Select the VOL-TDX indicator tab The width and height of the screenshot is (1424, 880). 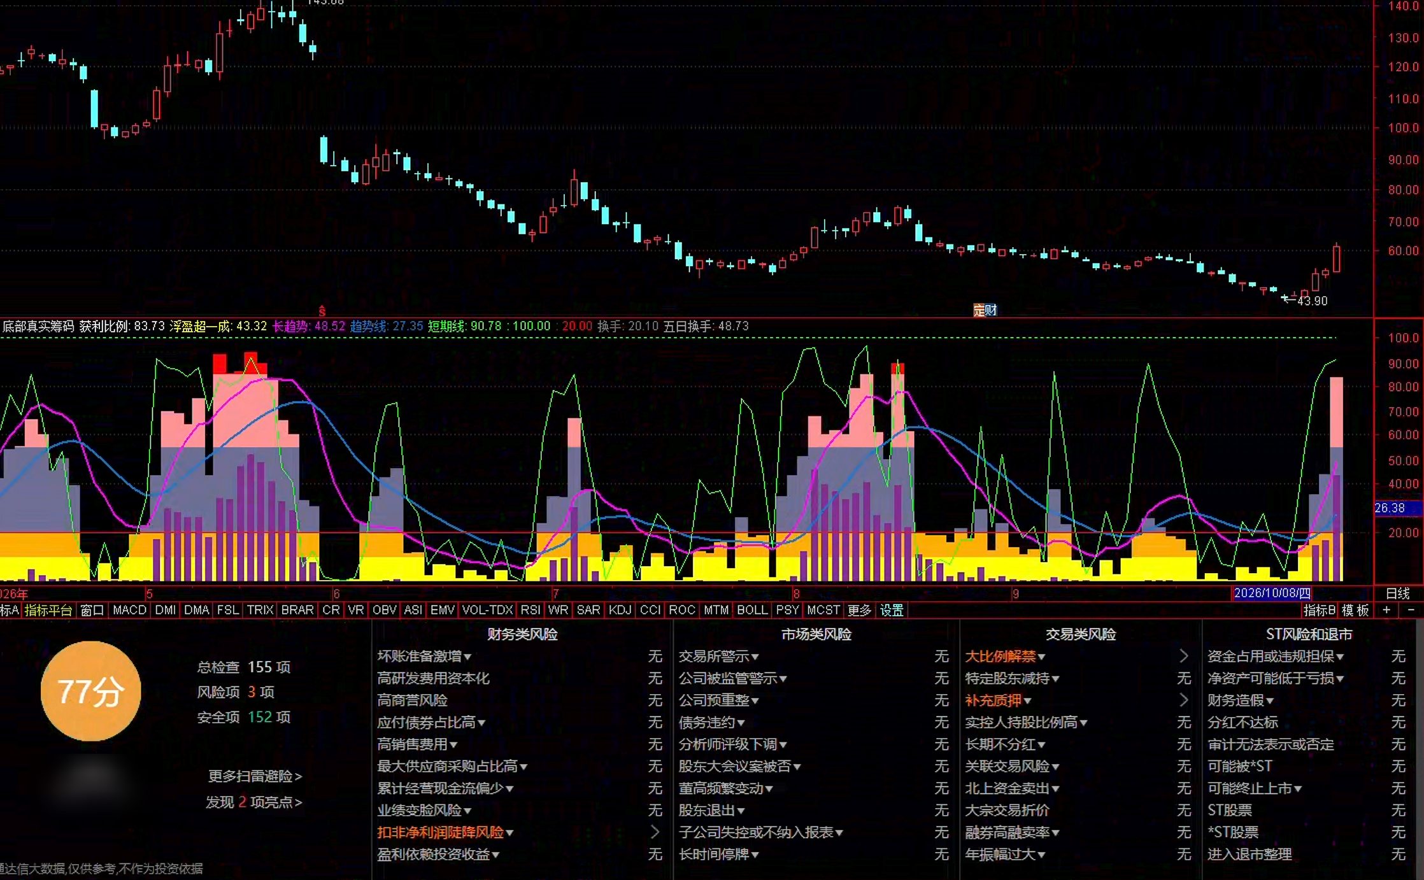coord(487,610)
